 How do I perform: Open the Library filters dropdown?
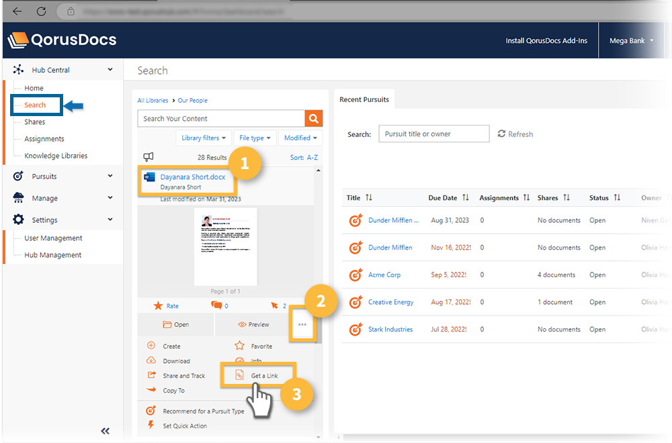204,138
